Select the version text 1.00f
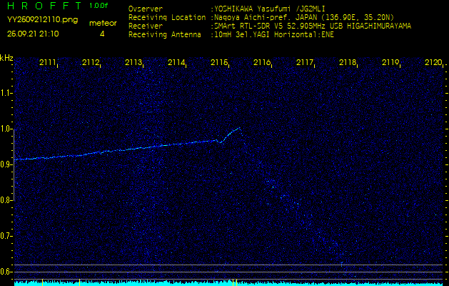 click(x=99, y=6)
